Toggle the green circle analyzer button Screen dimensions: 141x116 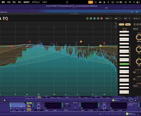point(91,18)
